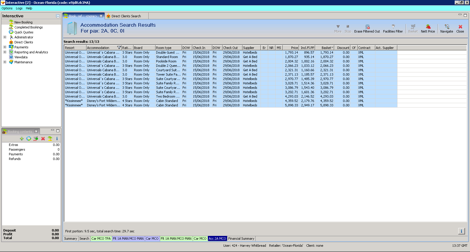This screenshot has width=470, height=252.
Task: Sort by the Room type column header
Action: pyautogui.click(x=169, y=48)
